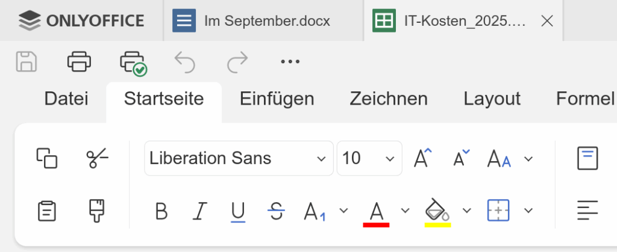This screenshot has height=252, width=617.
Task: Toggle bold formatting
Action: pos(161,211)
